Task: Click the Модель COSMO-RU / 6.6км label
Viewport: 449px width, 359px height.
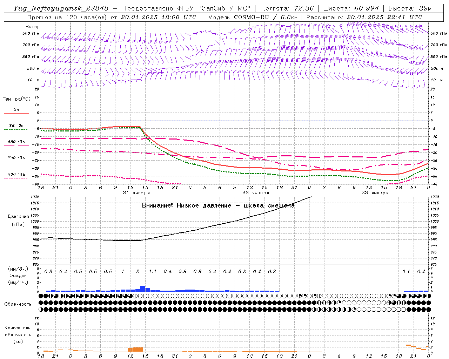Action: point(253,17)
